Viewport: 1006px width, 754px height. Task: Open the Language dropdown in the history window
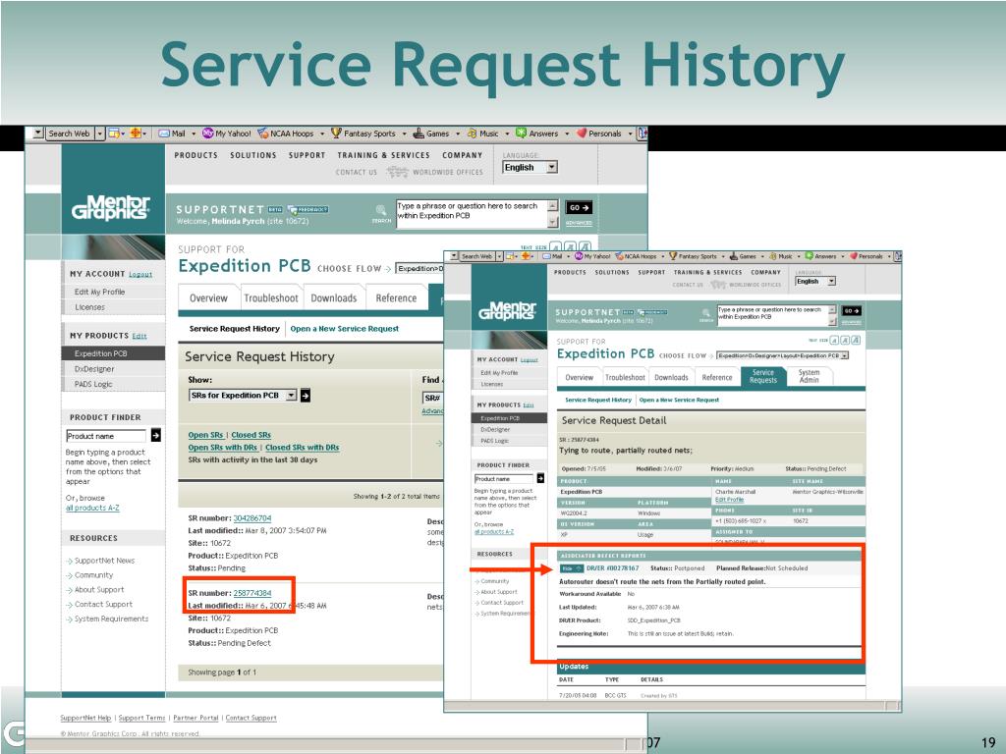(530, 167)
